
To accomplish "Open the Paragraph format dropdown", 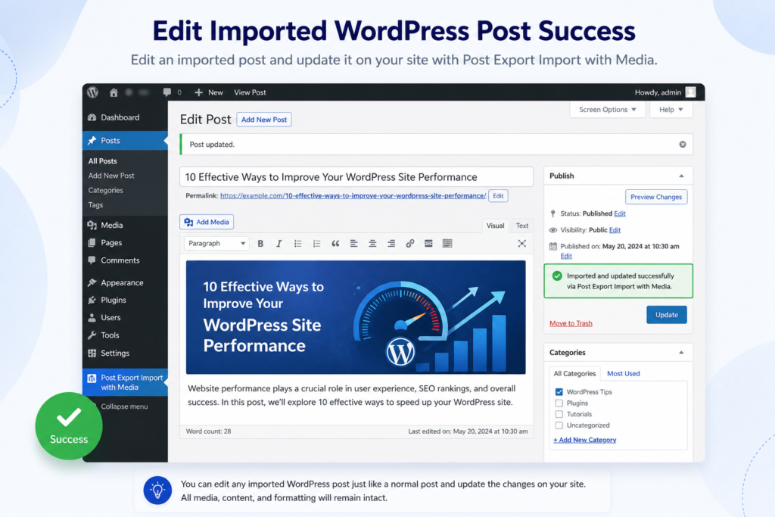I will point(216,243).
